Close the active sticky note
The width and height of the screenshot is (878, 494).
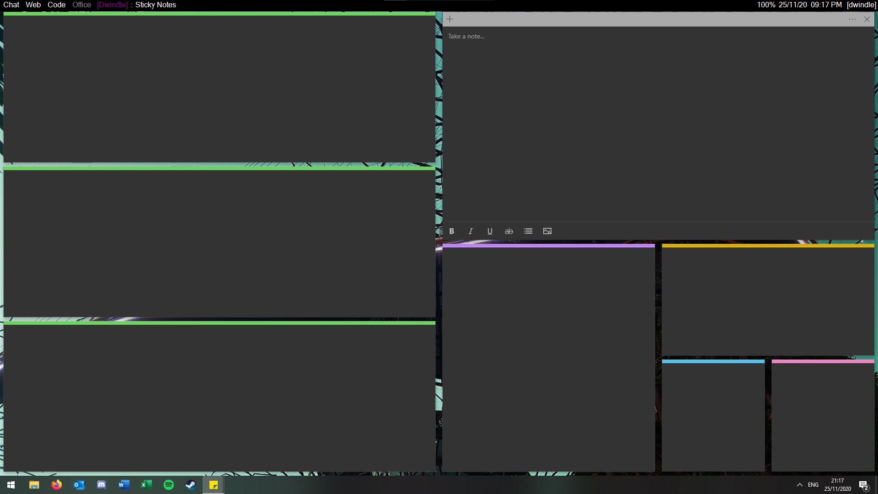(x=867, y=19)
